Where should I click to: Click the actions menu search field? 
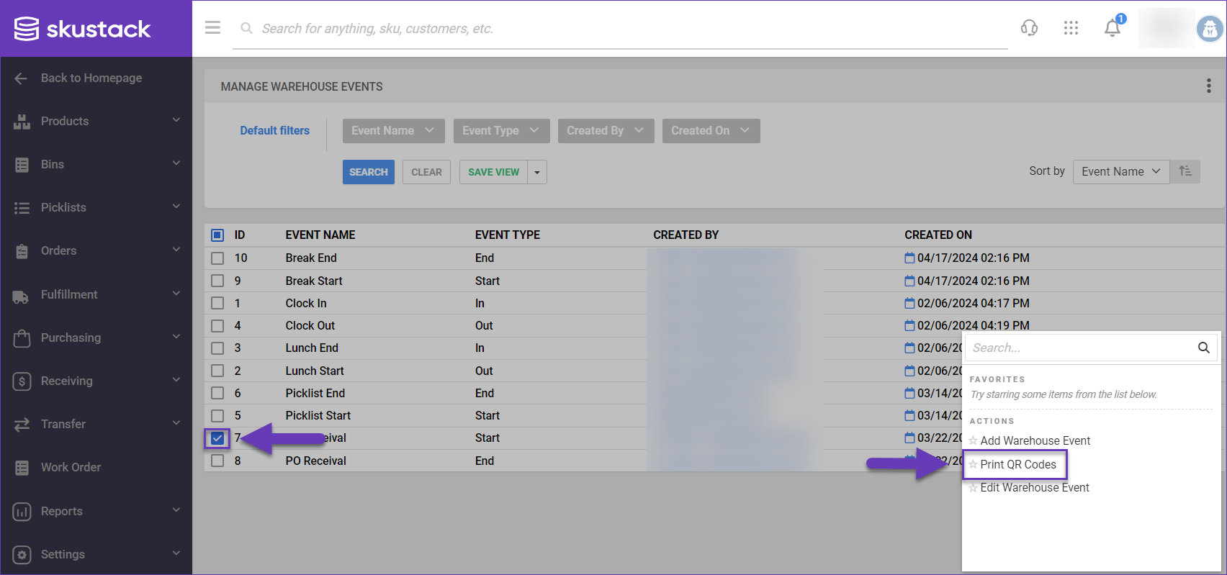1079,348
